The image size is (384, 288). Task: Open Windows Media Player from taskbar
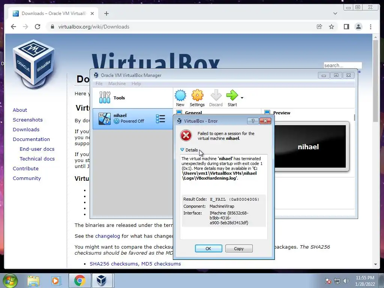pyautogui.click(x=56, y=280)
